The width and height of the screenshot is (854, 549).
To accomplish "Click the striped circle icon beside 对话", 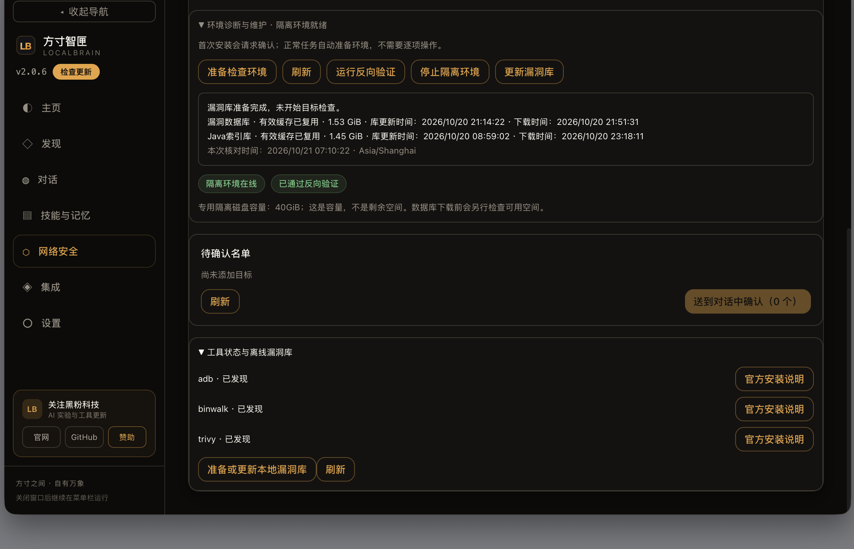I will [x=26, y=180].
